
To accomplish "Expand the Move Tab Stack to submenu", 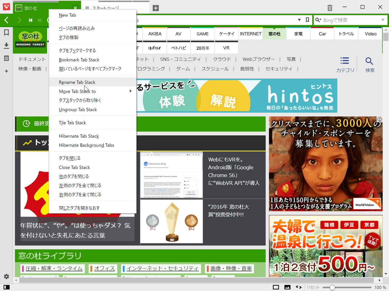I will click(77, 91).
